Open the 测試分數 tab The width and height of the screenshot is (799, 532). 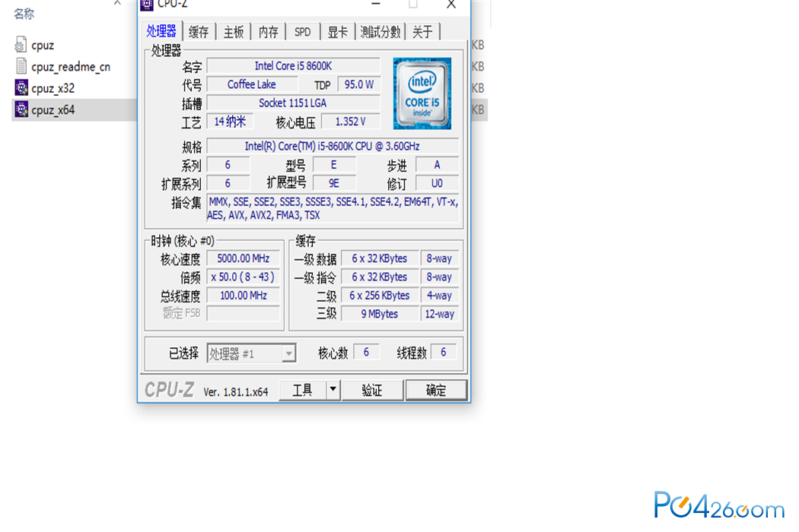click(380, 32)
